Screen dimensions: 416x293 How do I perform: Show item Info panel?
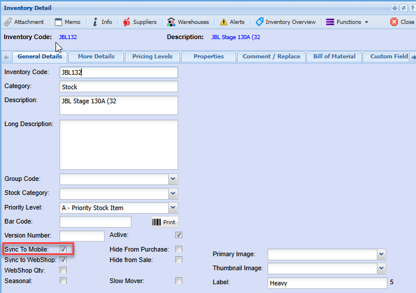102,22
